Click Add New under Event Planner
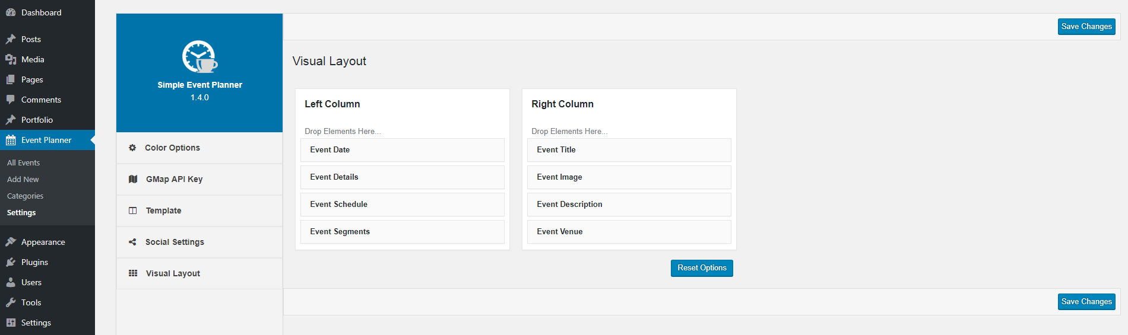 (23, 179)
